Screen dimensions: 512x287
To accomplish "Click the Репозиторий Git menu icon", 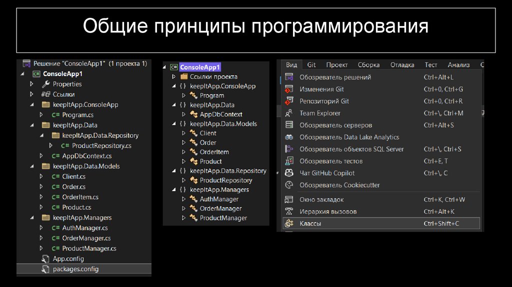I will pos(289,101).
